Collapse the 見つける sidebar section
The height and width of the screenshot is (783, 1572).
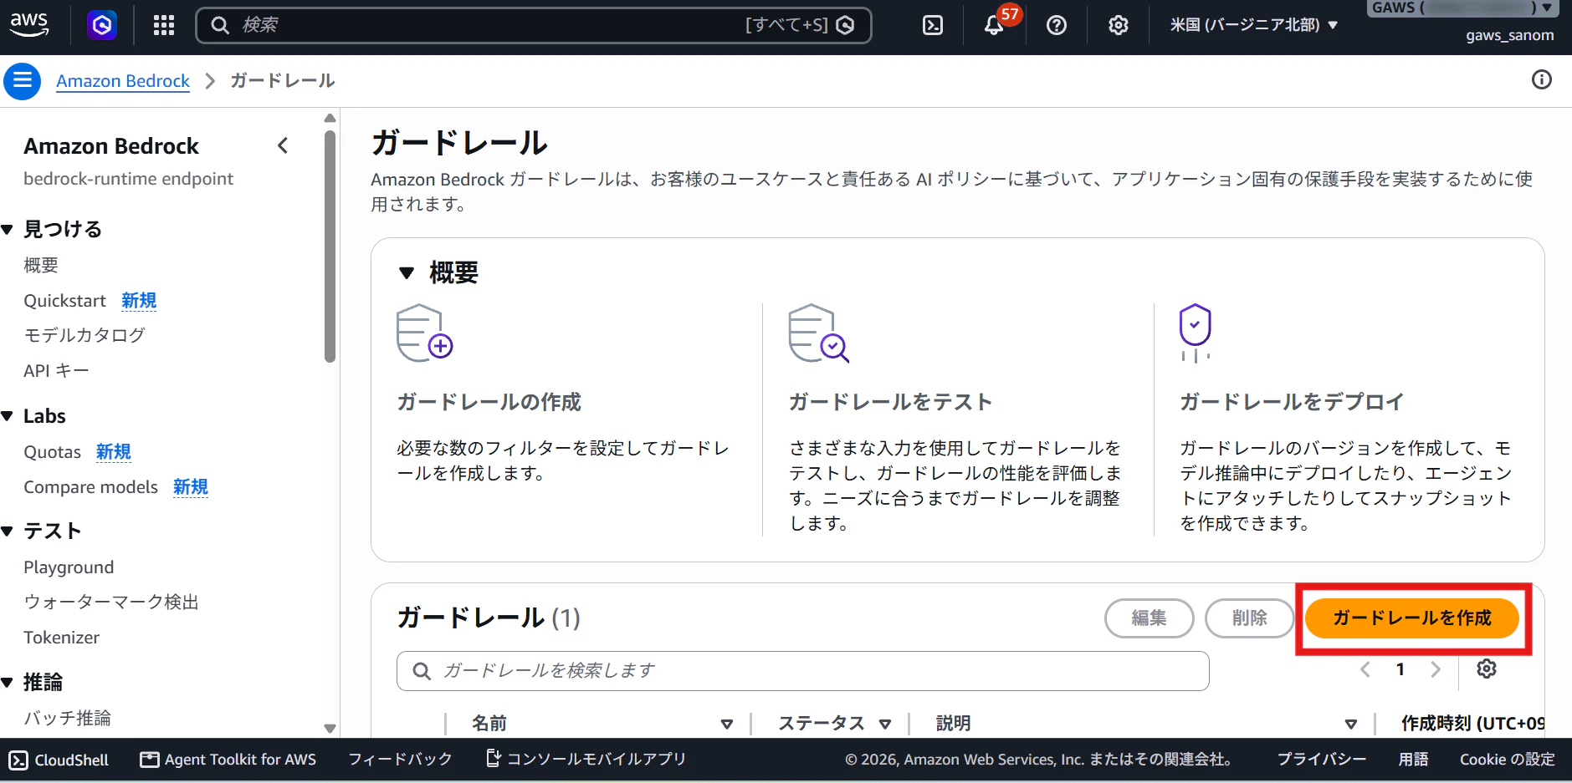(8, 230)
